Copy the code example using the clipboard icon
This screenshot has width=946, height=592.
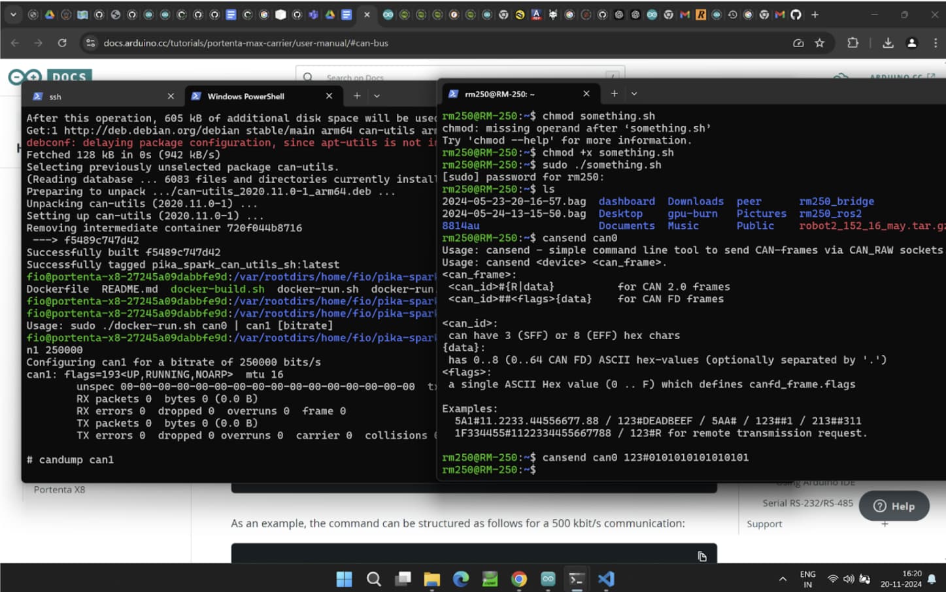tap(701, 556)
